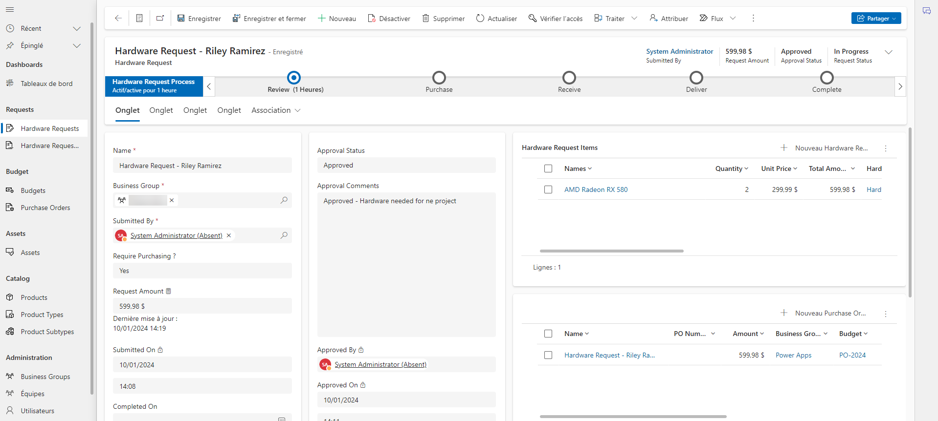This screenshot has height=421, width=938.
Task: Check the AMD Radeon RX 580 row
Action: coord(548,189)
